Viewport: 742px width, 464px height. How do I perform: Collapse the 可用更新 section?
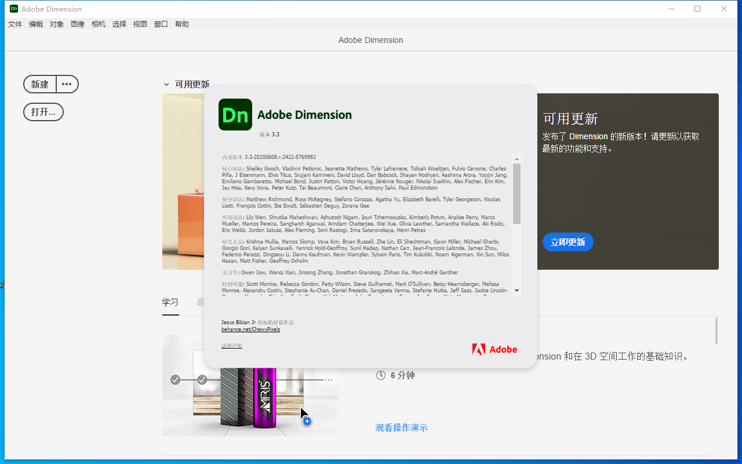pyautogui.click(x=167, y=84)
